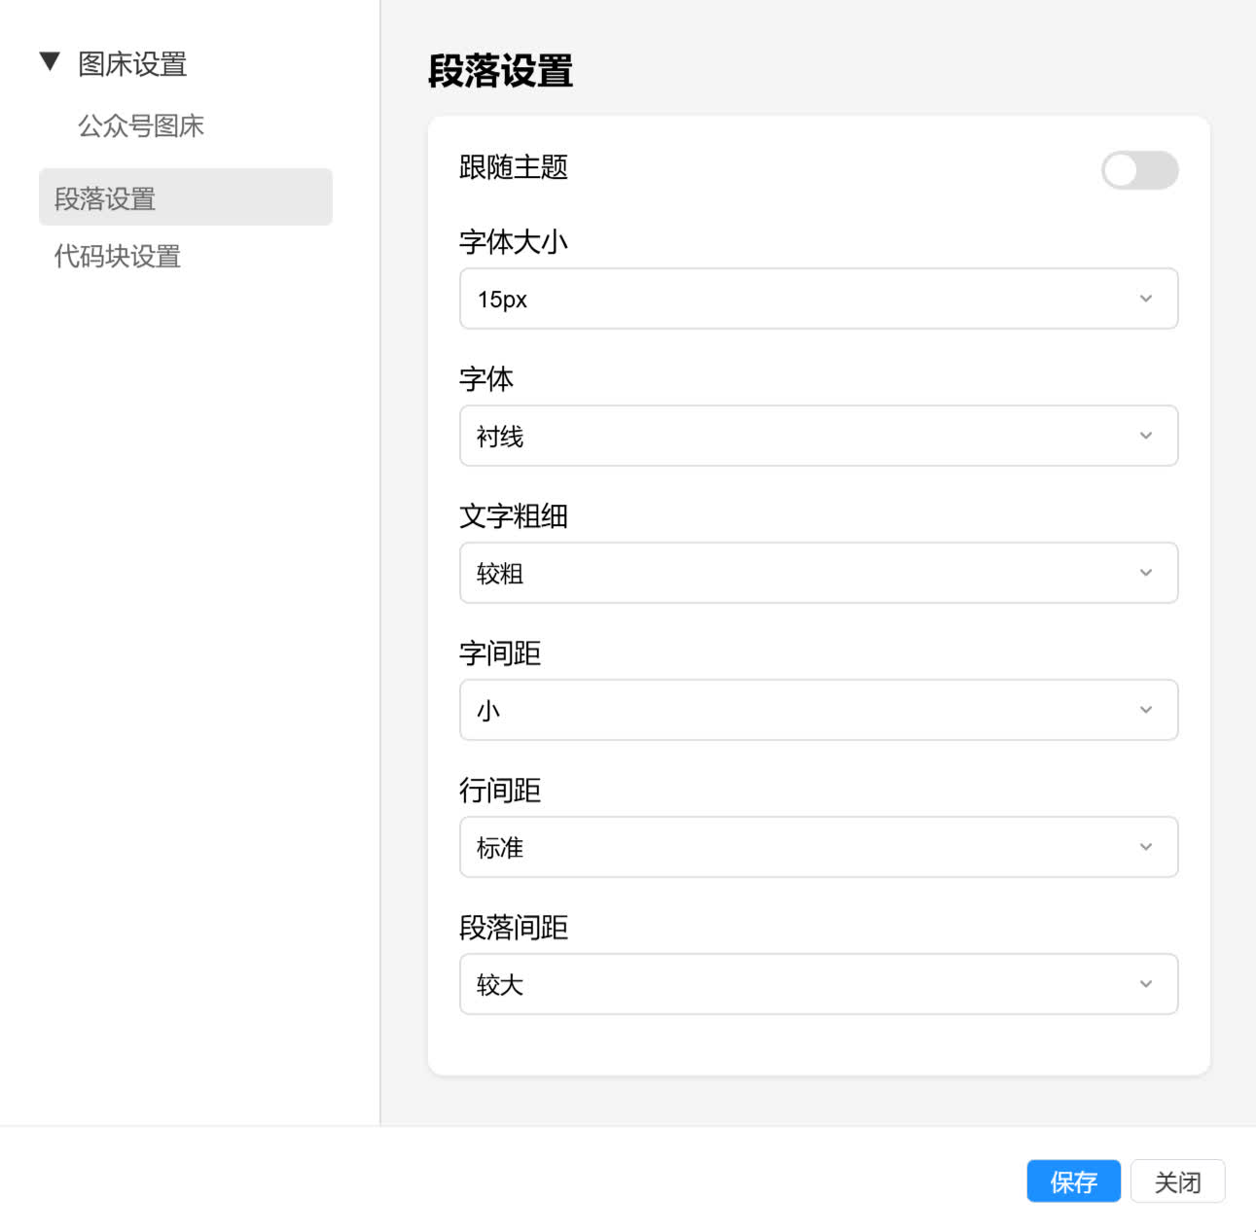Click the chevron arrow on the 字体大小 field
This screenshot has width=1256, height=1232.
pos(1145,299)
